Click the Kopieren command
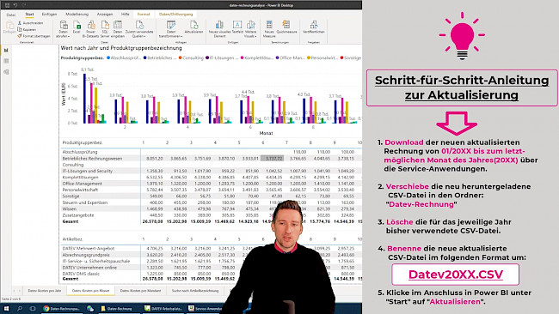This screenshot has height=314, width=559. [27, 29]
